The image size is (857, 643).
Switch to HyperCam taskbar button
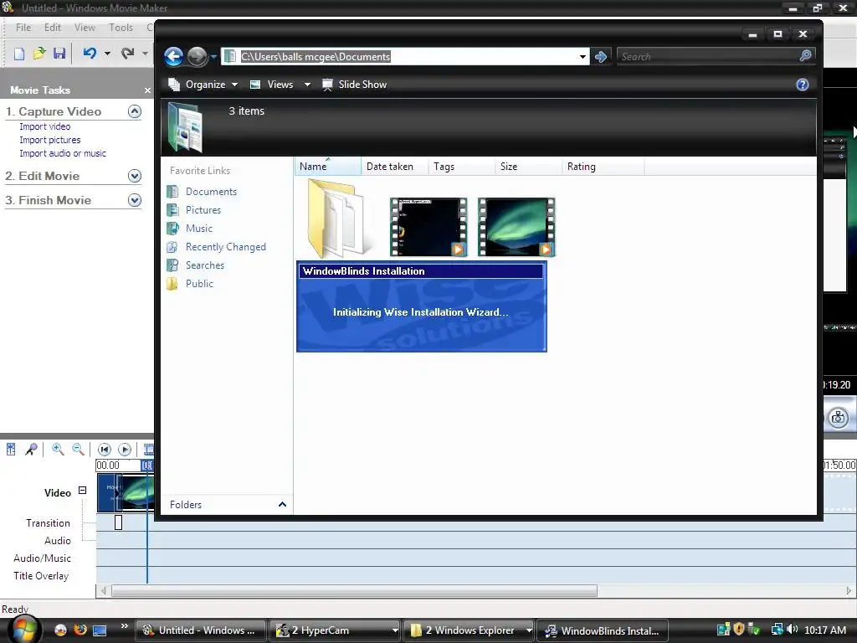(x=336, y=630)
